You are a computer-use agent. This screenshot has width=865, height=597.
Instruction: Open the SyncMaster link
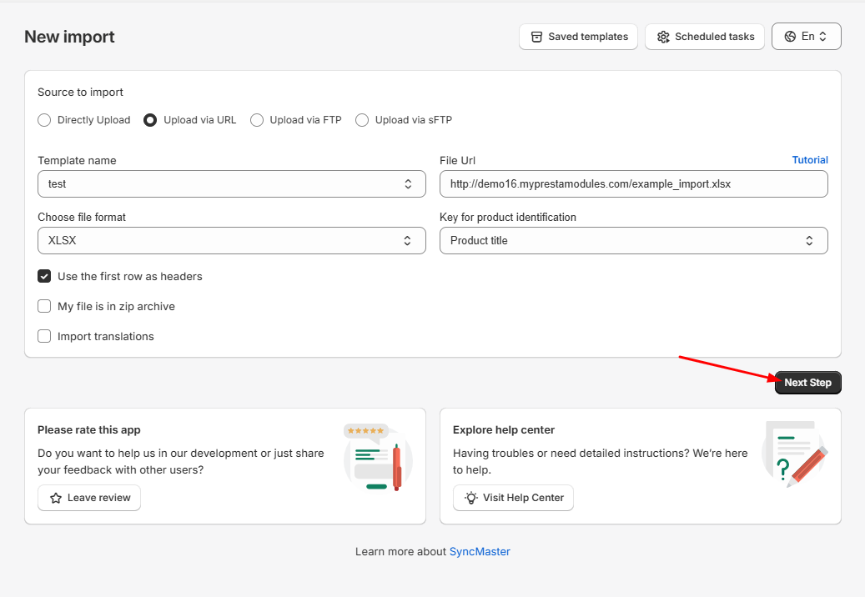click(480, 552)
